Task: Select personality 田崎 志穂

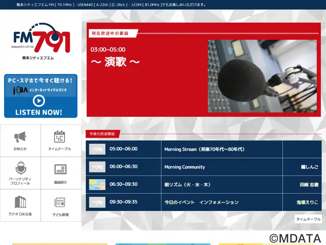Action: tap(309, 185)
